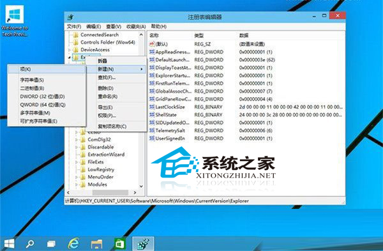Expand the FileExts tree node
Viewport: 383px width, 251px height.
click(x=77, y=162)
